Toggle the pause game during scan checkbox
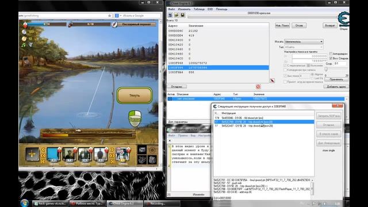The image size is (368, 207). tap(285, 82)
